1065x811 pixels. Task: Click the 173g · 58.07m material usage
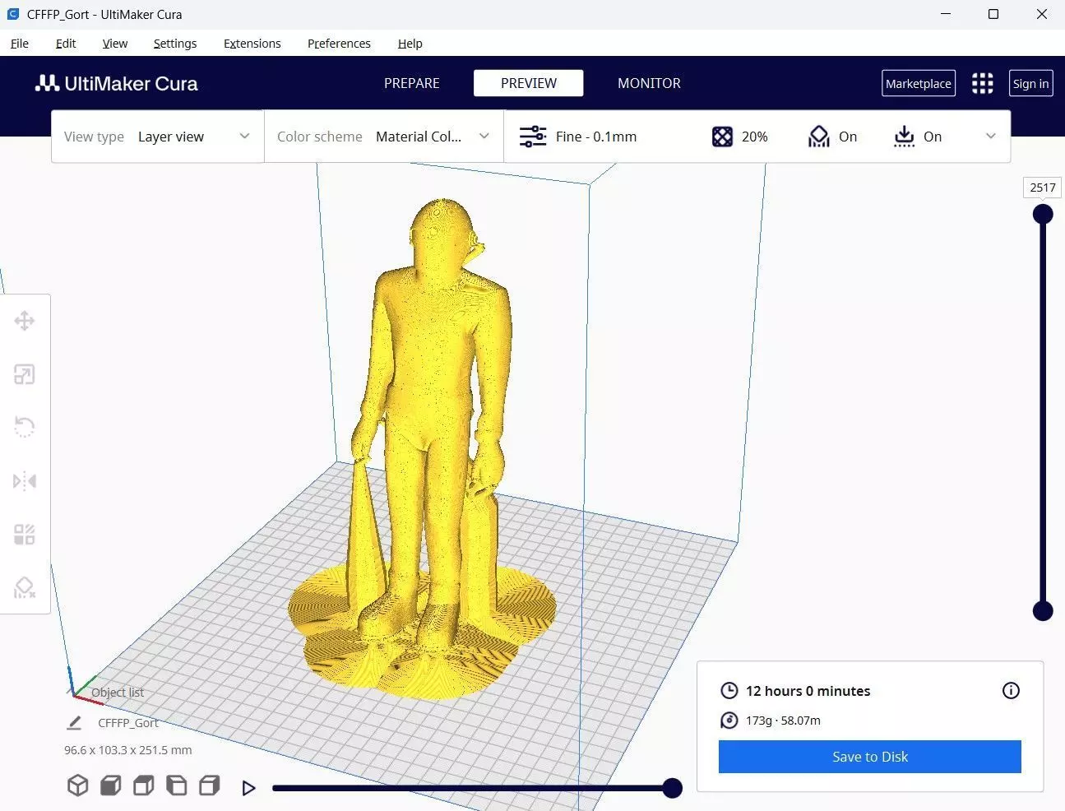click(783, 721)
